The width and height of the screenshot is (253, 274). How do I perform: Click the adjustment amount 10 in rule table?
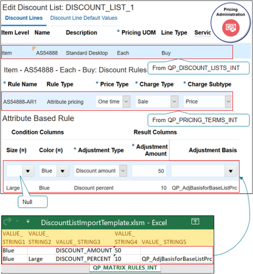tap(163, 188)
